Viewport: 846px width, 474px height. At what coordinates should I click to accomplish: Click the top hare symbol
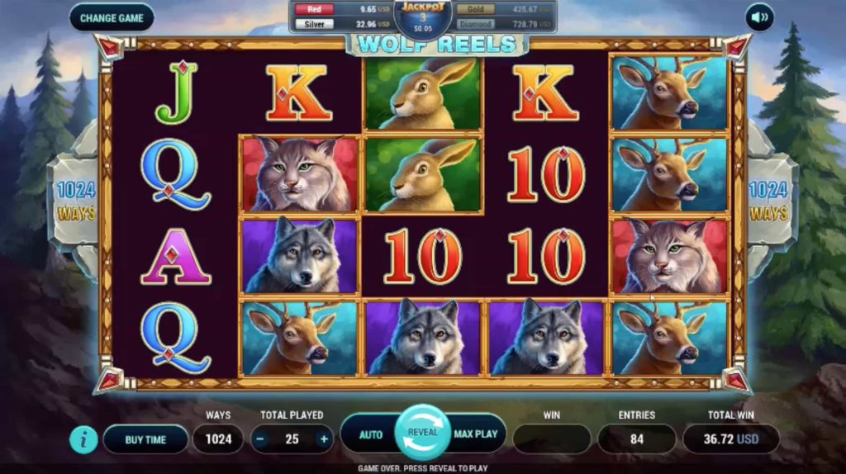[x=422, y=93]
